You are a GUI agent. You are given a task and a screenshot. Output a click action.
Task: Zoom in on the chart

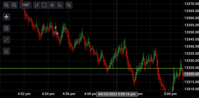[x=6, y=5]
